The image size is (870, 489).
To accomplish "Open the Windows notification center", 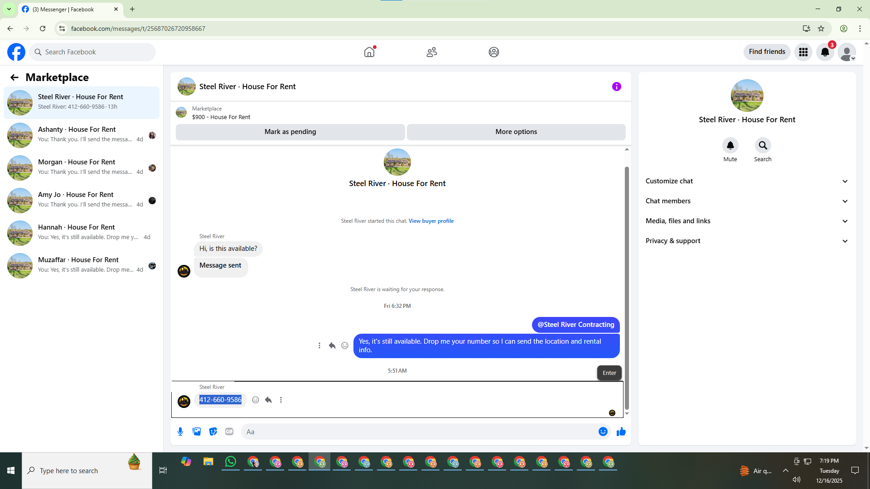I will click(x=855, y=471).
